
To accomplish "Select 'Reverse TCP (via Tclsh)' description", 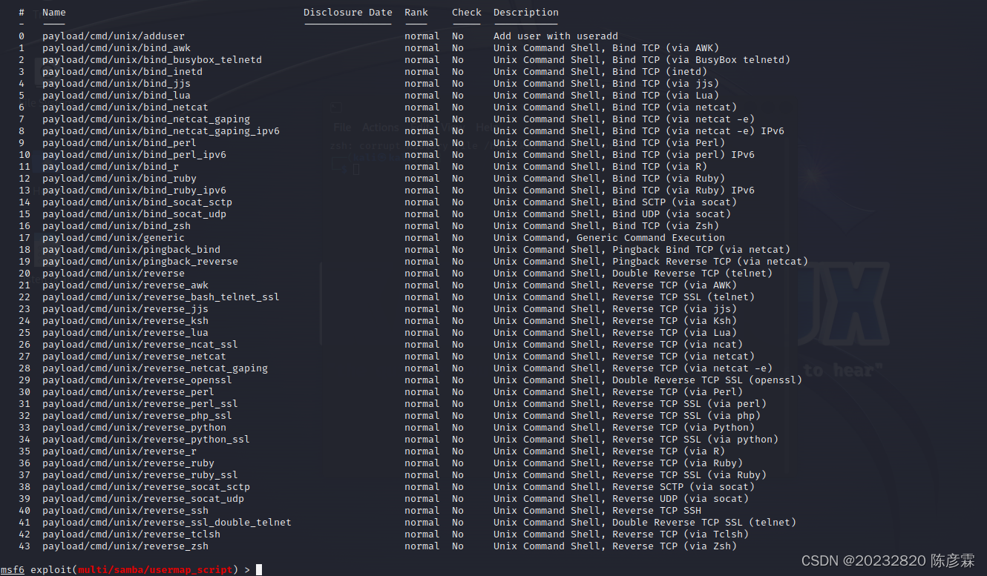I will click(x=681, y=534).
